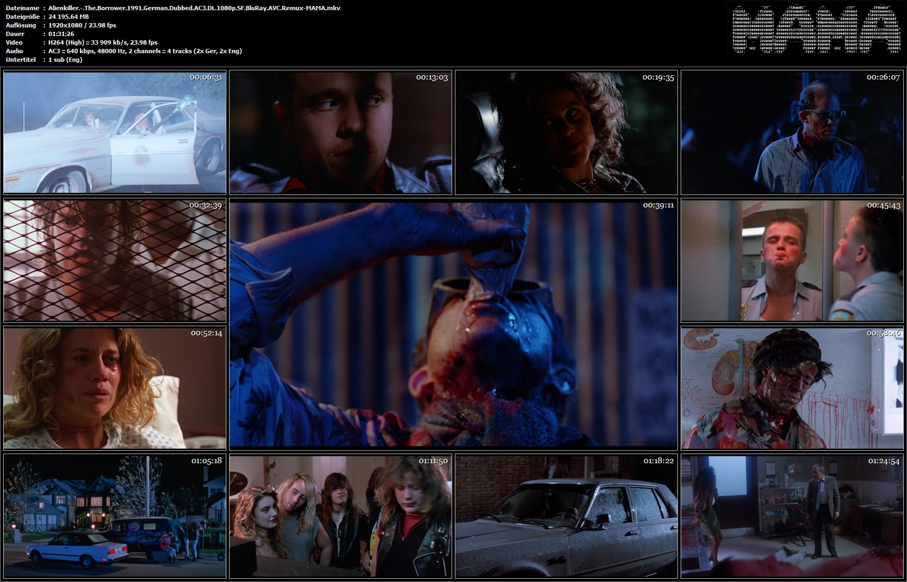Viewport: 907px width, 582px height.
Task: Click the resolution value 1920x1080 / 23.98 fps
Action: coord(82,25)
